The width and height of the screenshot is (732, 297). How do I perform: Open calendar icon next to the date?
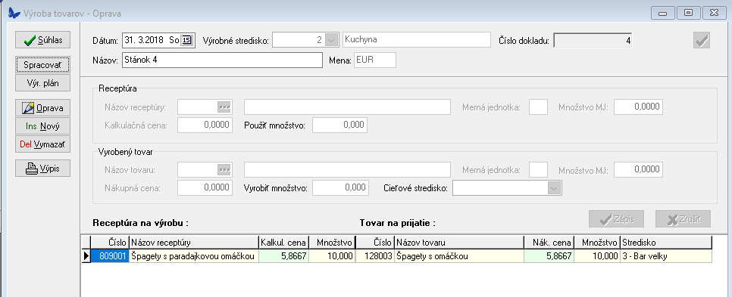tap(186, 41)
